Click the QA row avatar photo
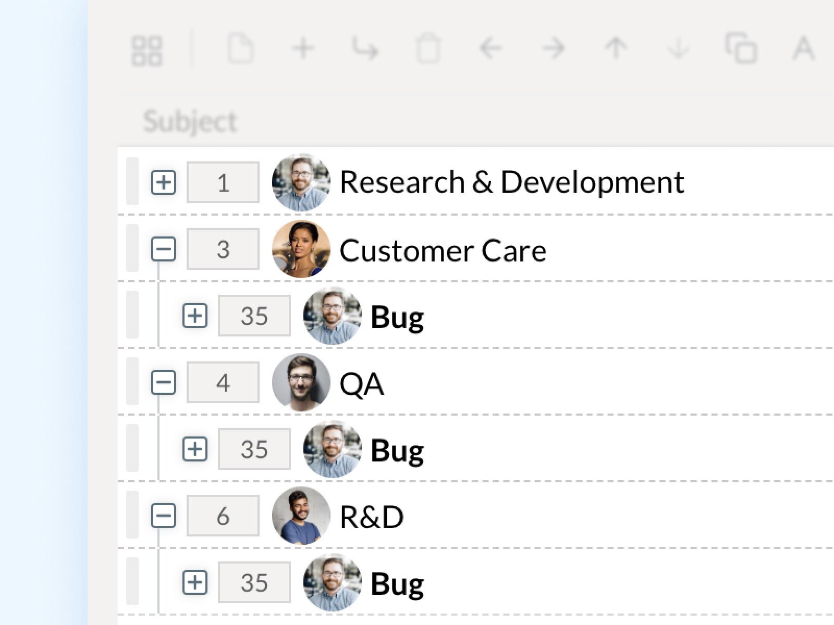Screen dimensions: 834x625 (301, 383)
